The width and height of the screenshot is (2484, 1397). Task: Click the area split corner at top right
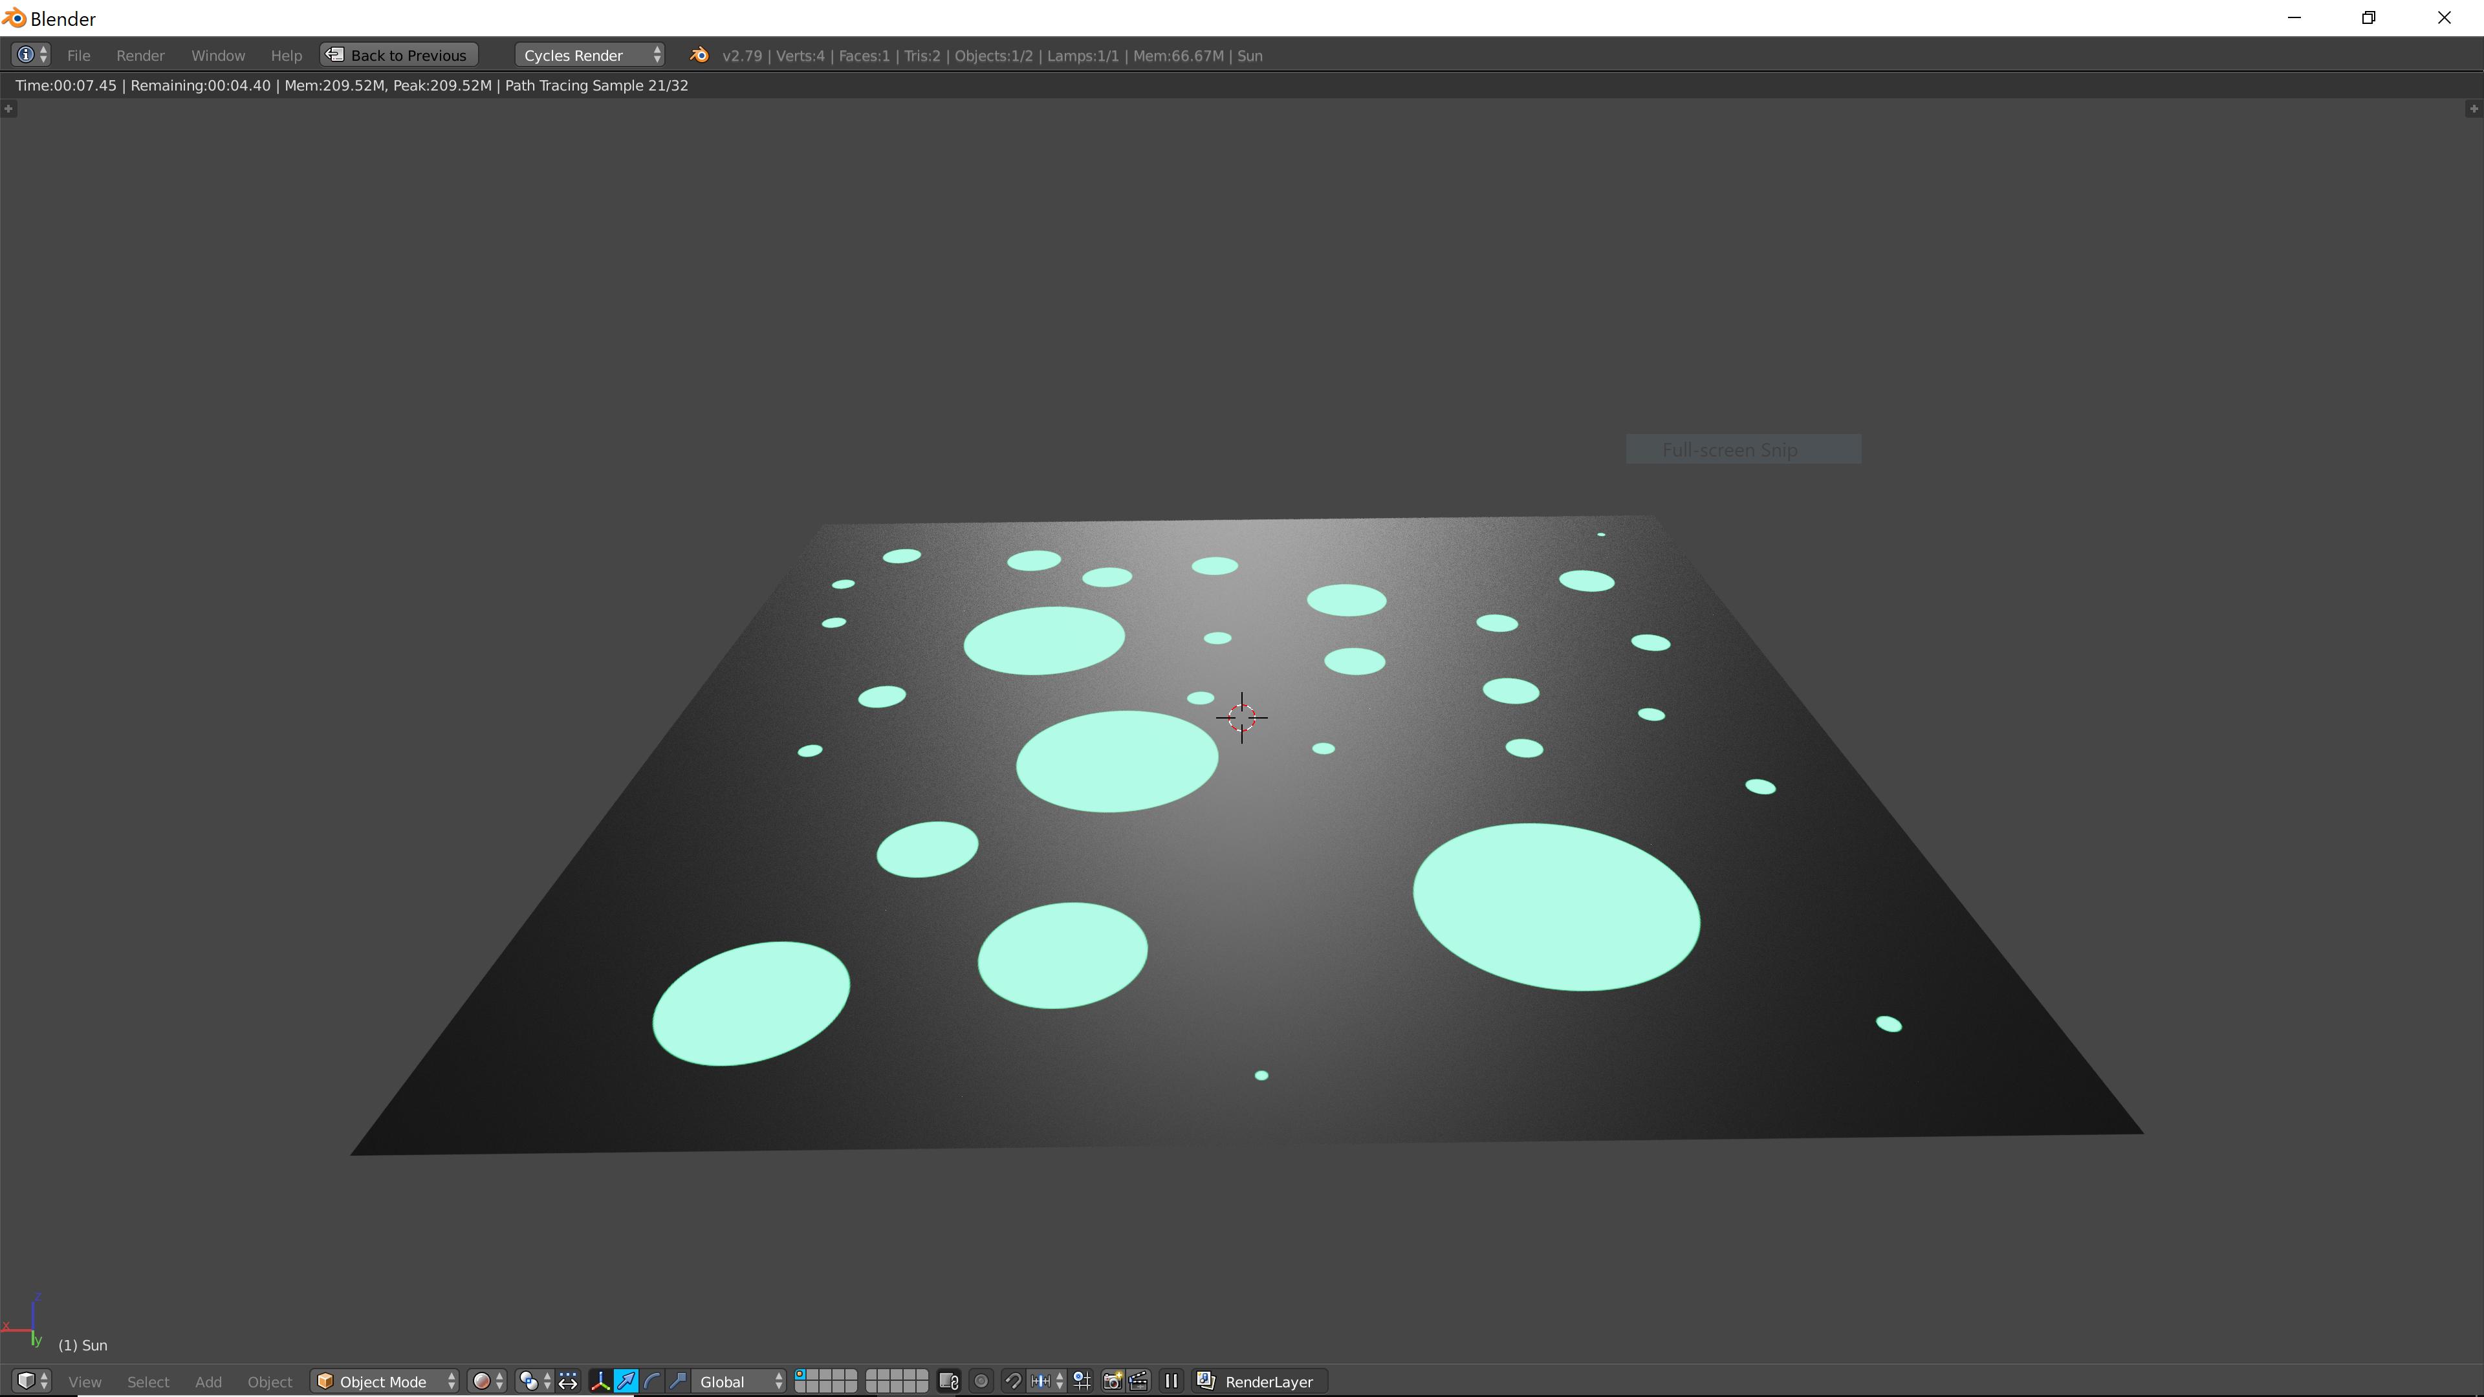click(2474, 108)
